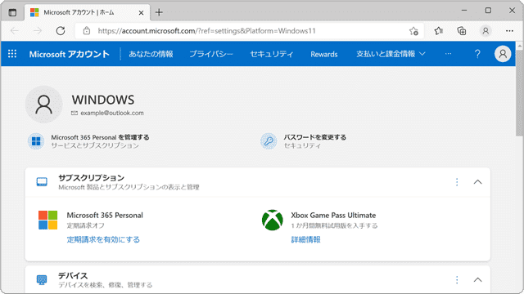Open the Favorites list icon
524x294 pixels.
pyautogui.click(x=439, y=31)
